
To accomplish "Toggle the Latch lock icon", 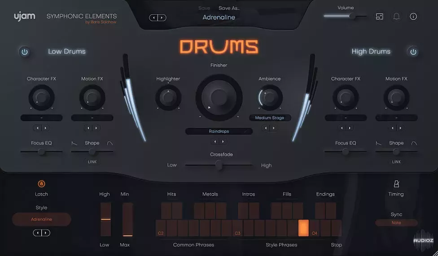I will coord(41,184).
